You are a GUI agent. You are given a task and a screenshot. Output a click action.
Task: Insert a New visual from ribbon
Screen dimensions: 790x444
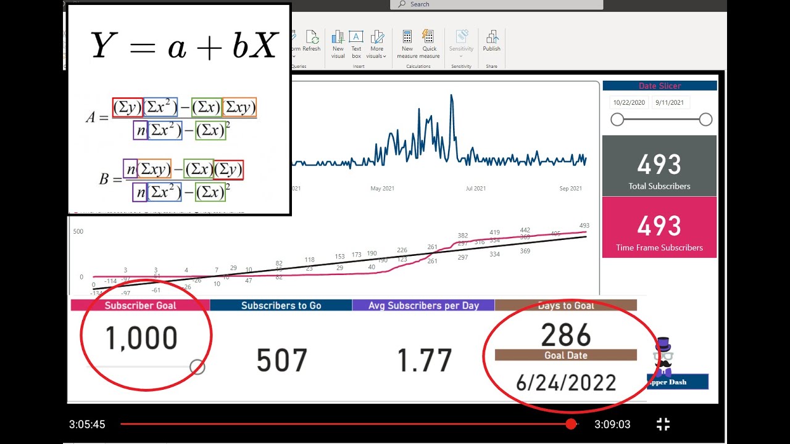pyautogui.click(x=338, y=44)
